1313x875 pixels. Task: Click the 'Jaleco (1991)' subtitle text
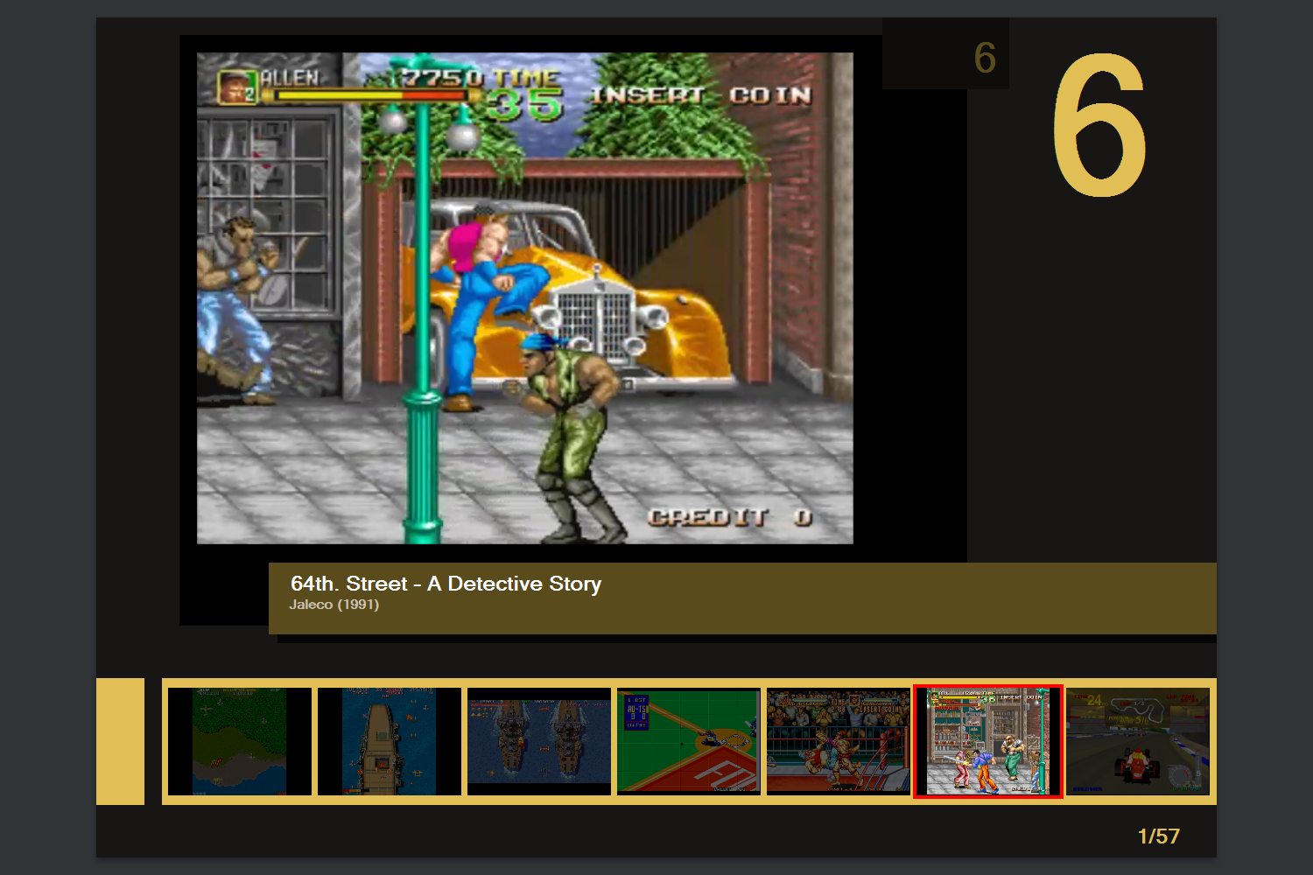click(x=334, y=605)
